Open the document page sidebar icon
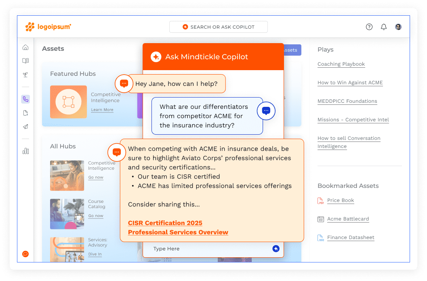Viewport: 427px width, 281px height. (x=25, y=113)
